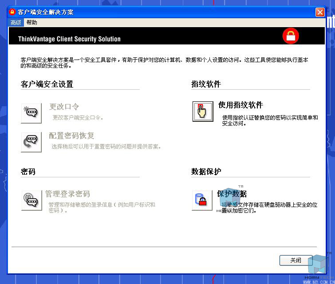Close the window with the red X

click(x=320, y=12)
